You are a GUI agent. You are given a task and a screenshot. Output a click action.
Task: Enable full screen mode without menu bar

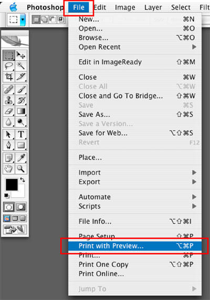(23, 219)
